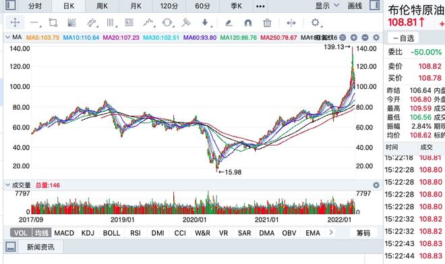The image size is (445, 264).
Task: Switch to the 周K weekly tab
Action: click(x=102, y=5)
